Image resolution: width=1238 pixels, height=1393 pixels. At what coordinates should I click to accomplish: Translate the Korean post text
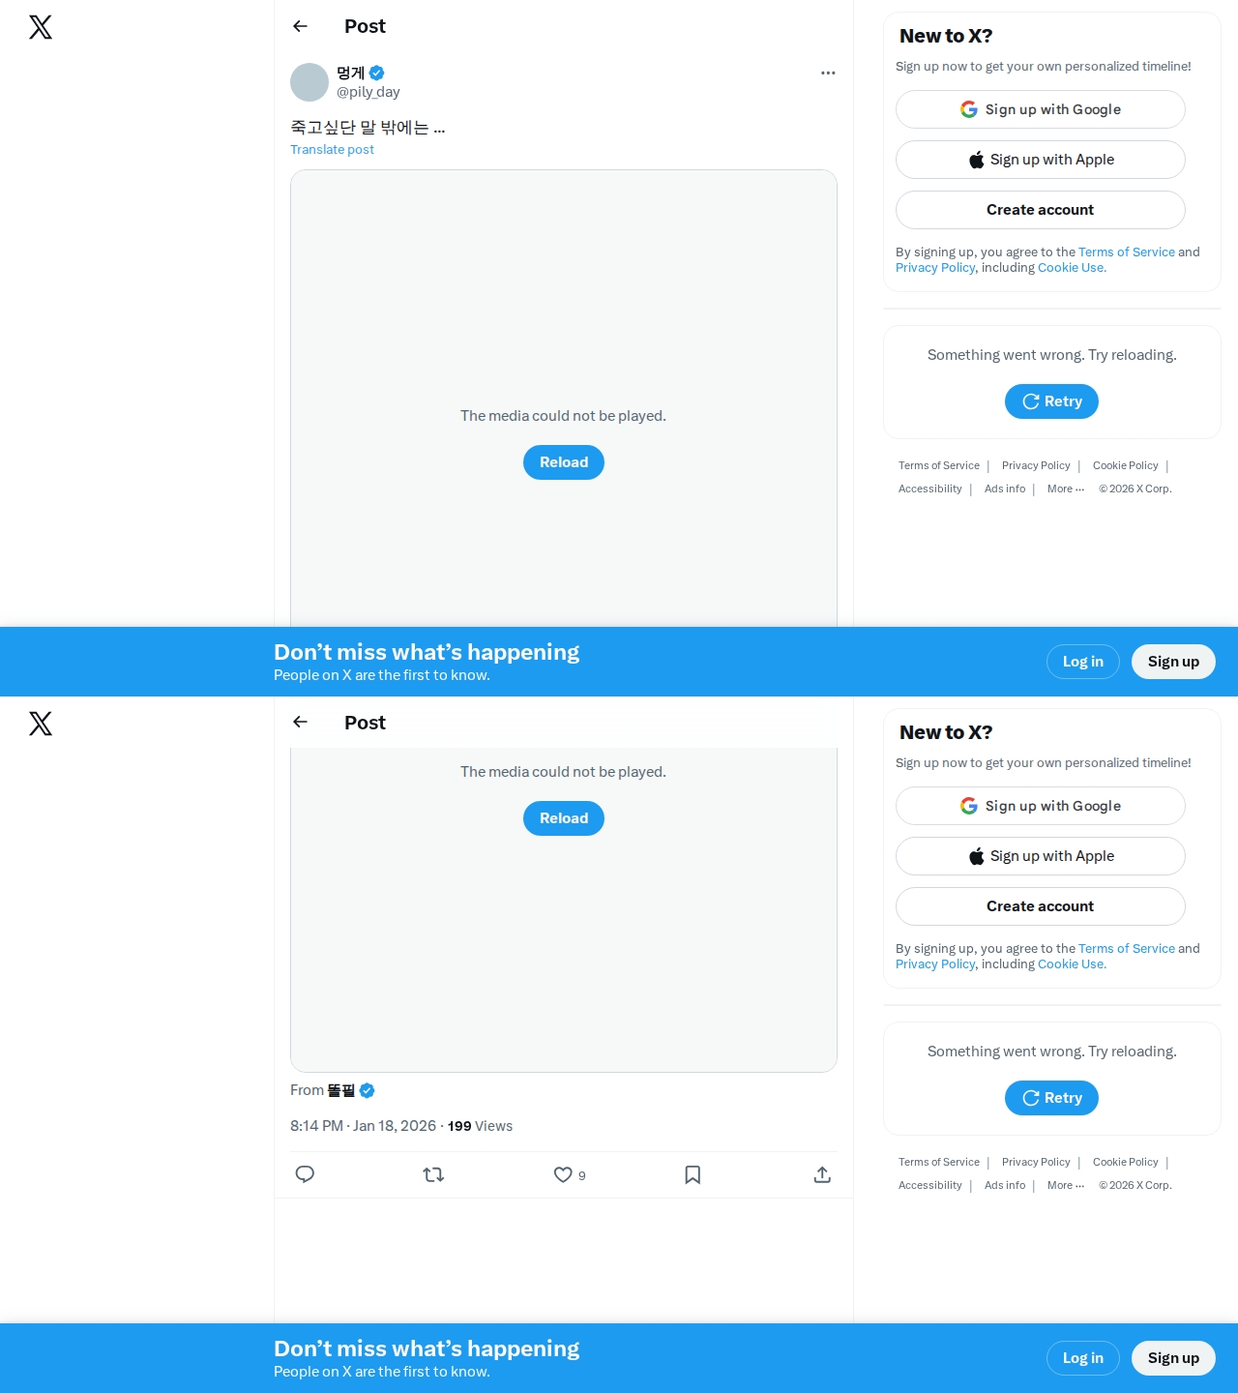tap(332, 149)
